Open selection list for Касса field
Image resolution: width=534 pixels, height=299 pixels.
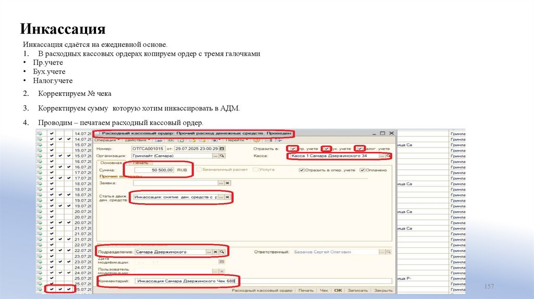382,156
